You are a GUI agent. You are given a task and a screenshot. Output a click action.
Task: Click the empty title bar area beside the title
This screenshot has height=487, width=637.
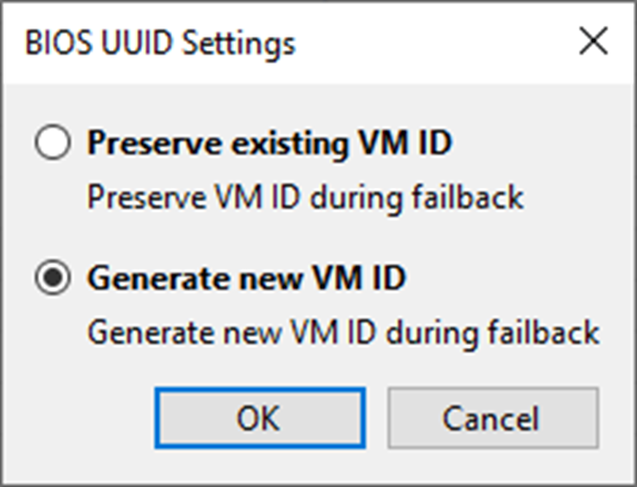pos(432,44)
